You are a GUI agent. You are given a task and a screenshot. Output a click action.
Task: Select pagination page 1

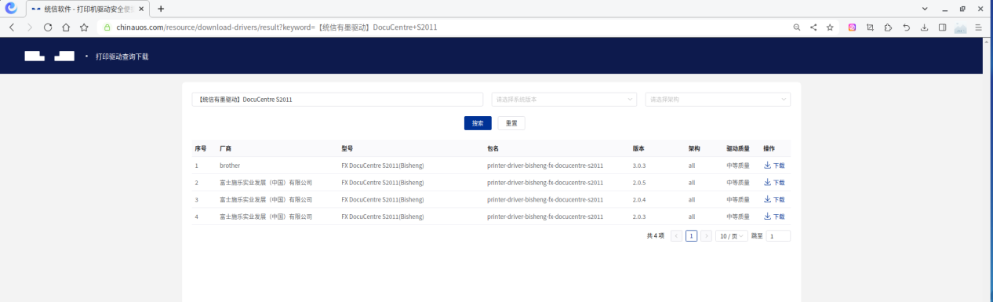click(691, 235)
